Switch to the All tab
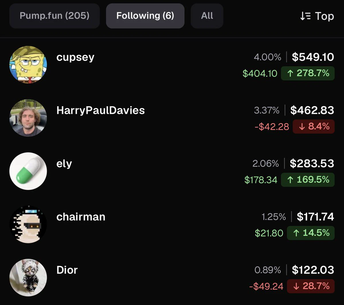This screenshot has width=344, height=305. [x=207, y=16]
